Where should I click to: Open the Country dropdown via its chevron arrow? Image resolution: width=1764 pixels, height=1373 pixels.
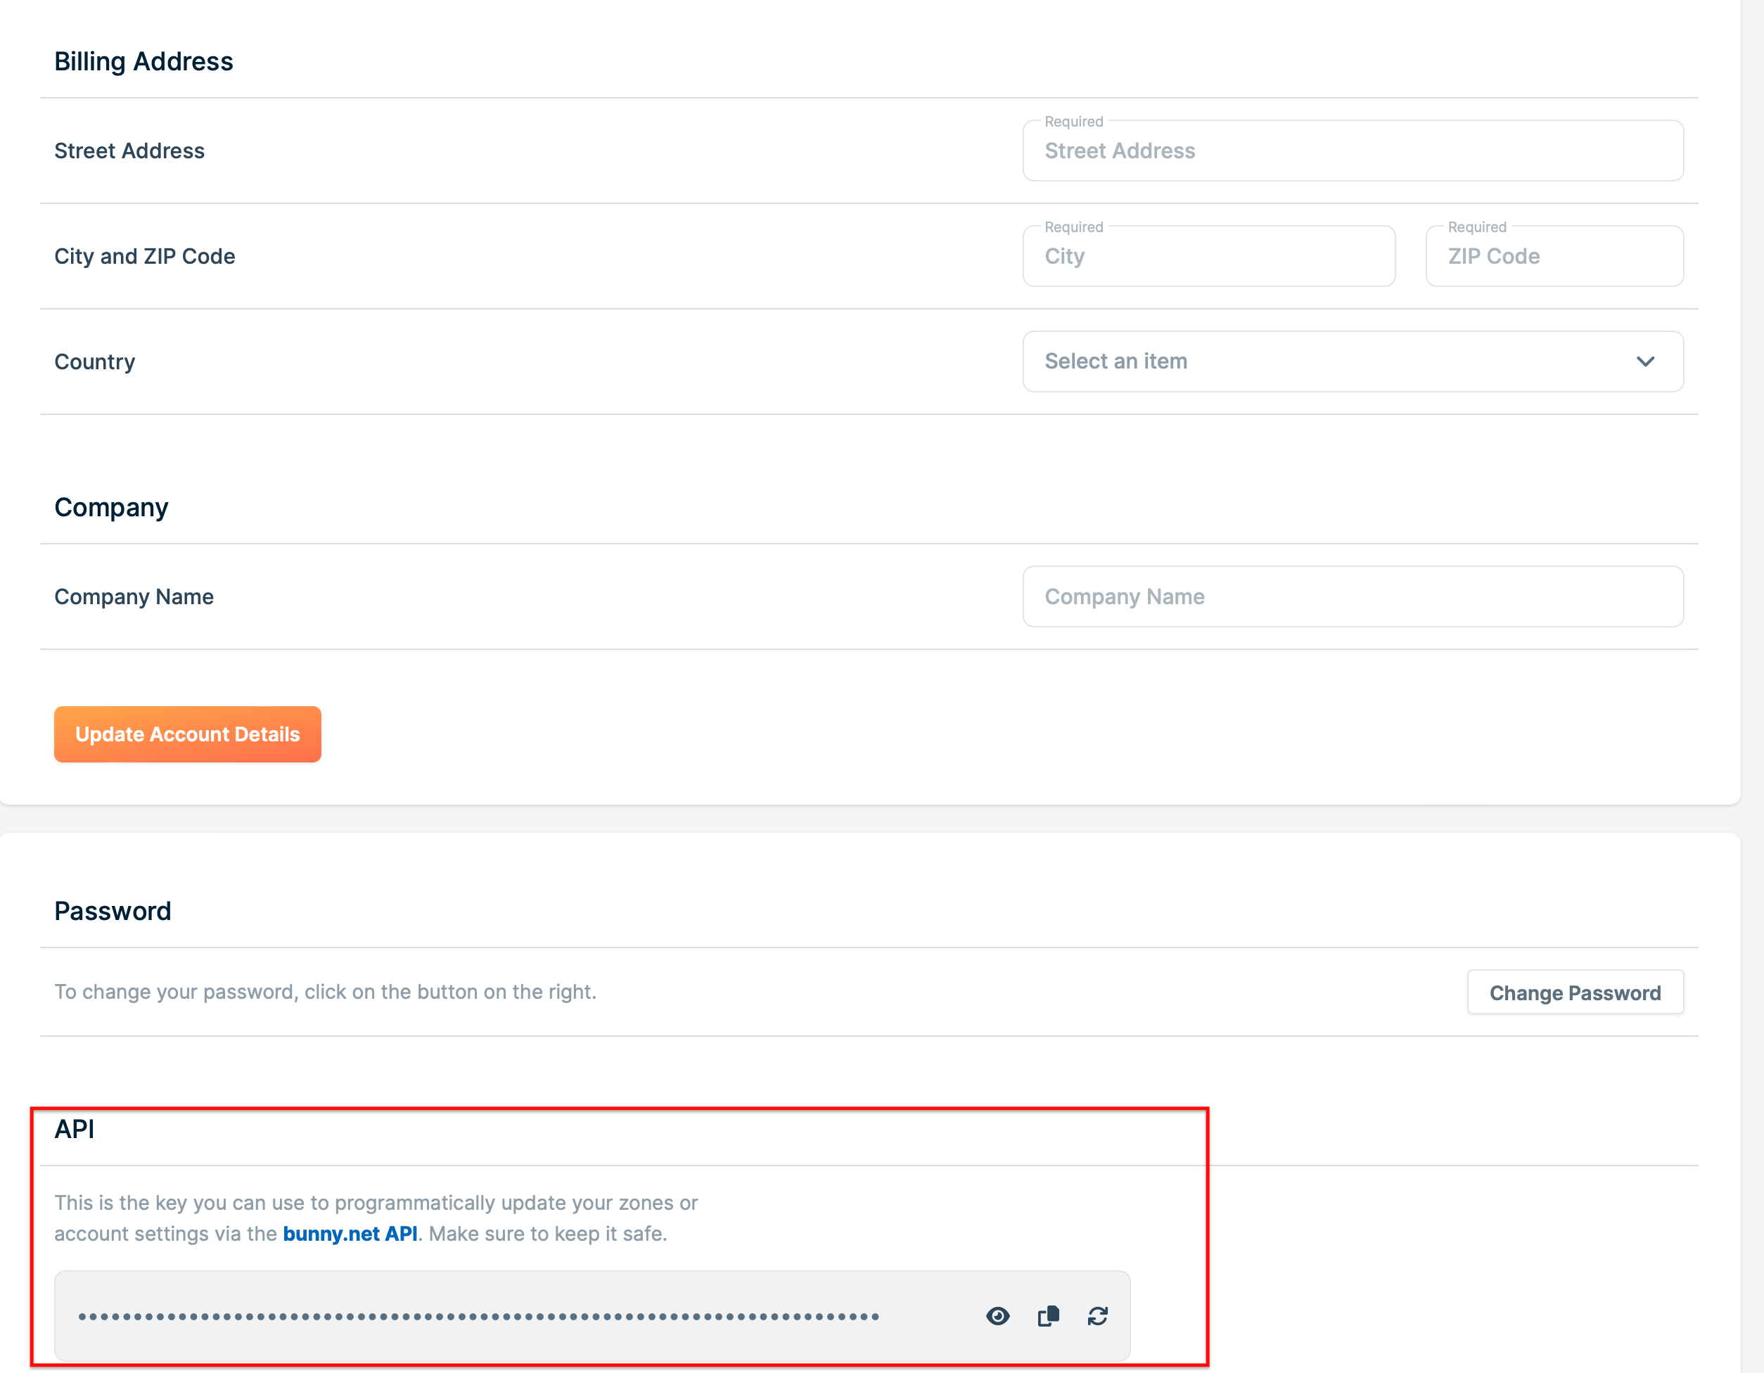[x=1646, y=362]
